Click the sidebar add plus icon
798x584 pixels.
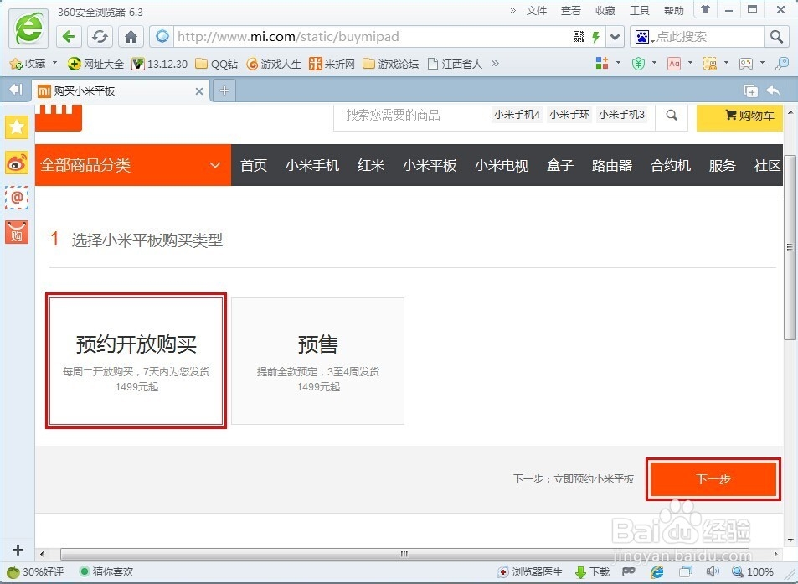point(18,550)
